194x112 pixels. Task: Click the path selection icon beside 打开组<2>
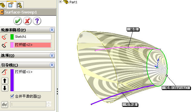5,45
